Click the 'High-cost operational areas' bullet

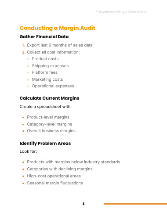pyautogui.click(x=54, y=176)
